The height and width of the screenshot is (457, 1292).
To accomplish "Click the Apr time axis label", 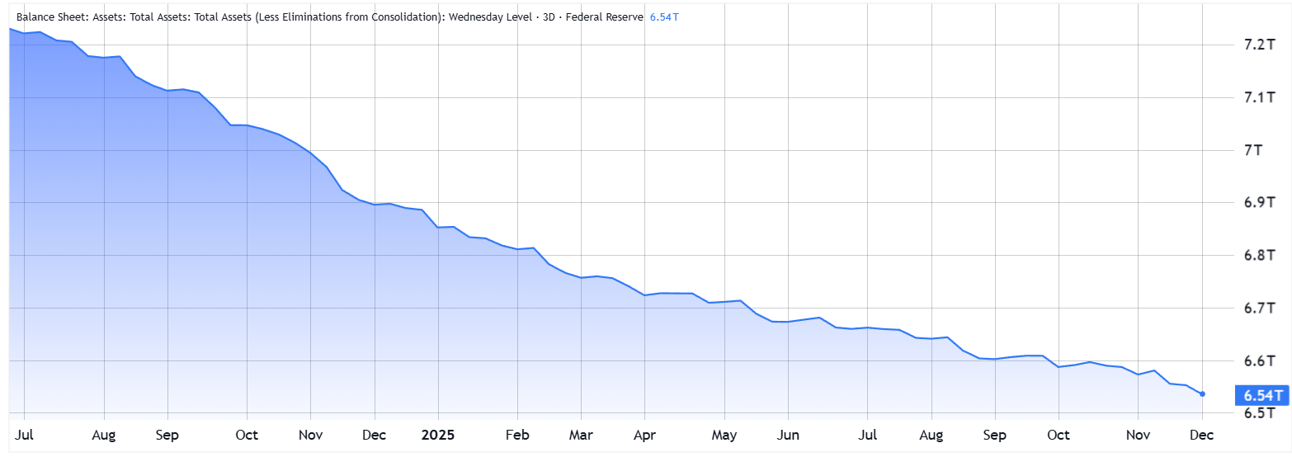I will tap(644, 434).
